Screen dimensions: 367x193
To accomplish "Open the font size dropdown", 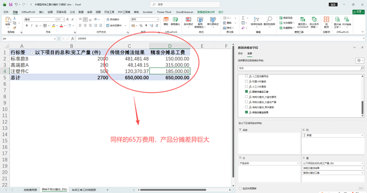I will (x=64, y=20).
